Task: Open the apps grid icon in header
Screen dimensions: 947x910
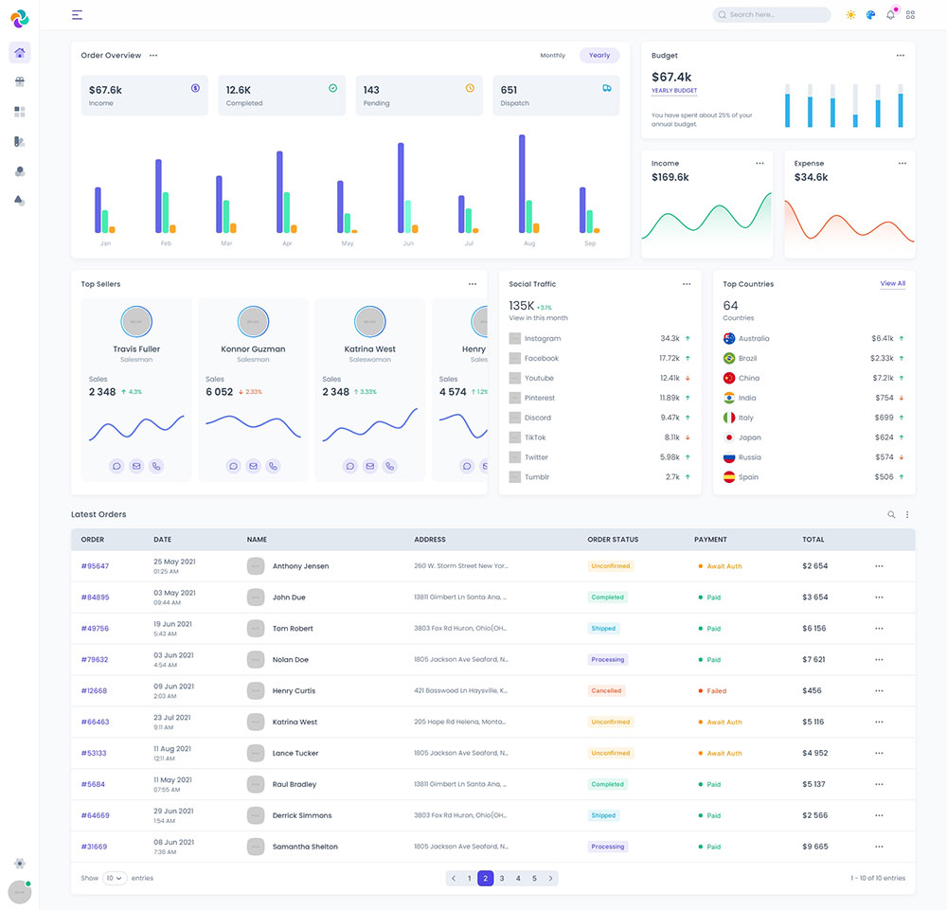Action: [x=910, y=15]
